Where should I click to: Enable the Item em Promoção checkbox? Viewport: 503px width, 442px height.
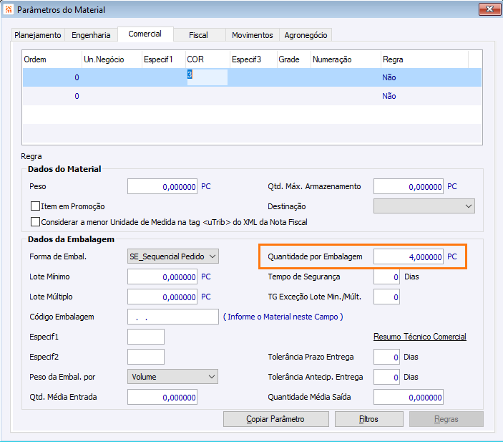tap(35, 206)
